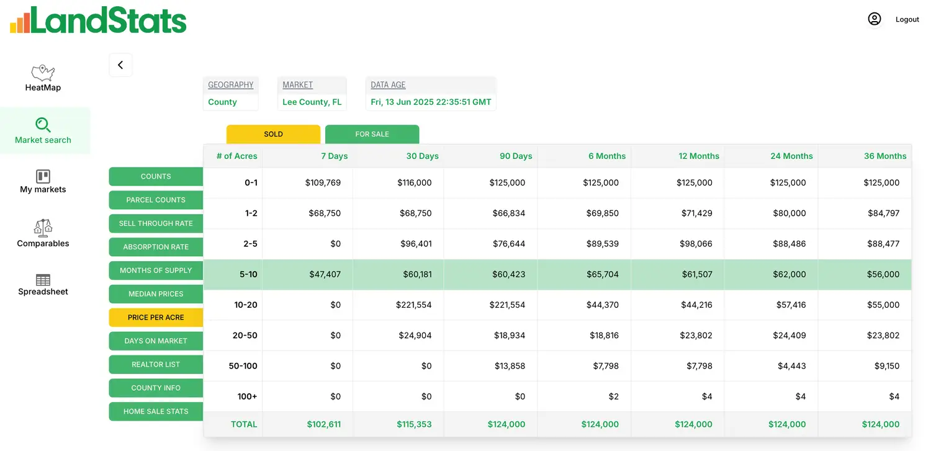Open the Geography County selector
Viewport: 931px width, 451px height.
(230, 102)
